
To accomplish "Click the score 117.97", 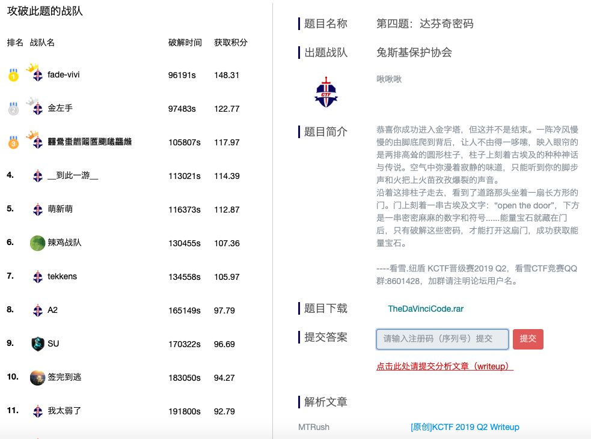I will [227, 142].
